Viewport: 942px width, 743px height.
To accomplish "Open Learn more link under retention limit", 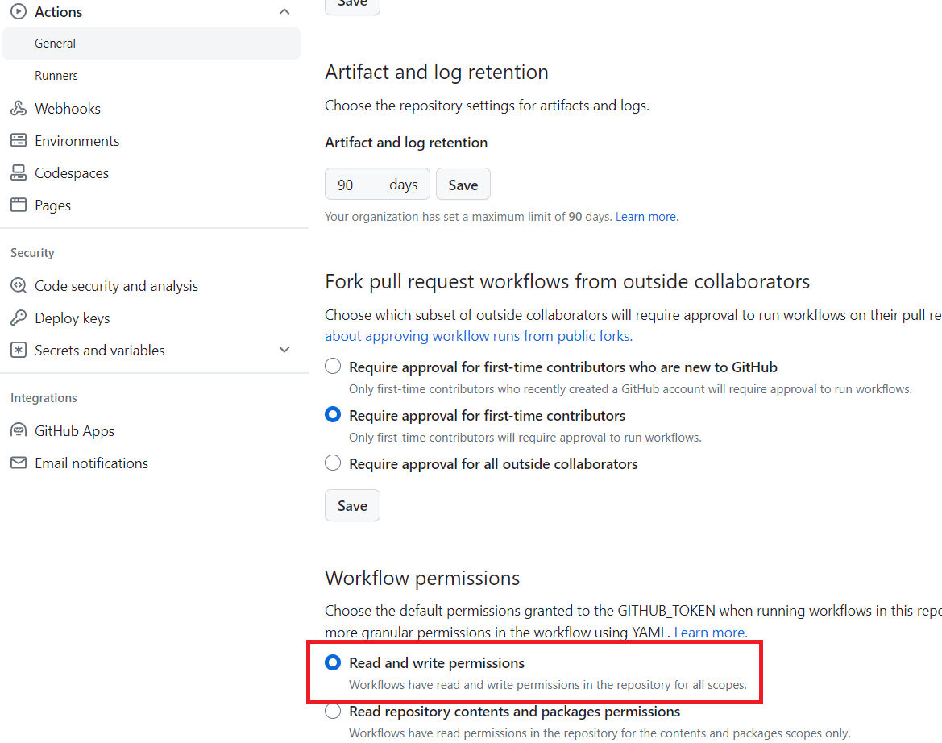I will pos(645,217).
